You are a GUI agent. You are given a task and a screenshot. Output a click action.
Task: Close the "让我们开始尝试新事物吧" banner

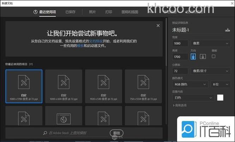pos(158,26)
